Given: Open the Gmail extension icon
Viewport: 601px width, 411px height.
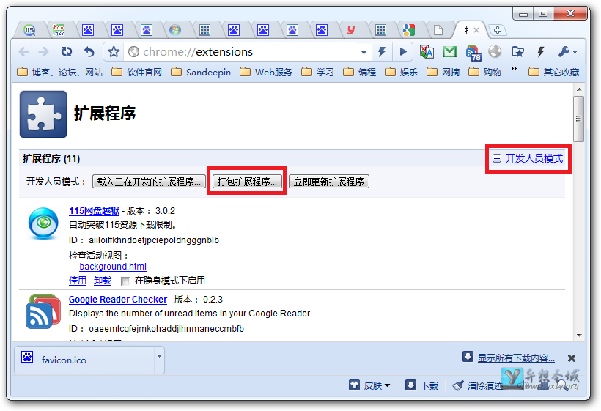Looking at the screenshot, I should pyautogui.click(x=449, y=52).
